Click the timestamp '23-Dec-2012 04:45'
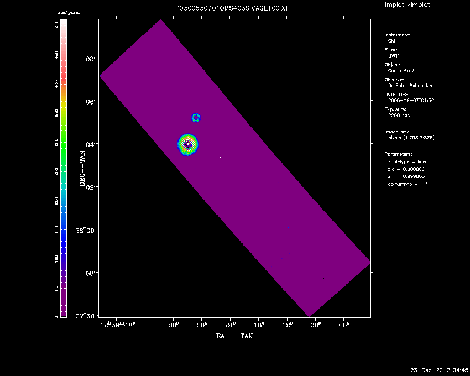 pyautogui.click(x=439, y=370)
